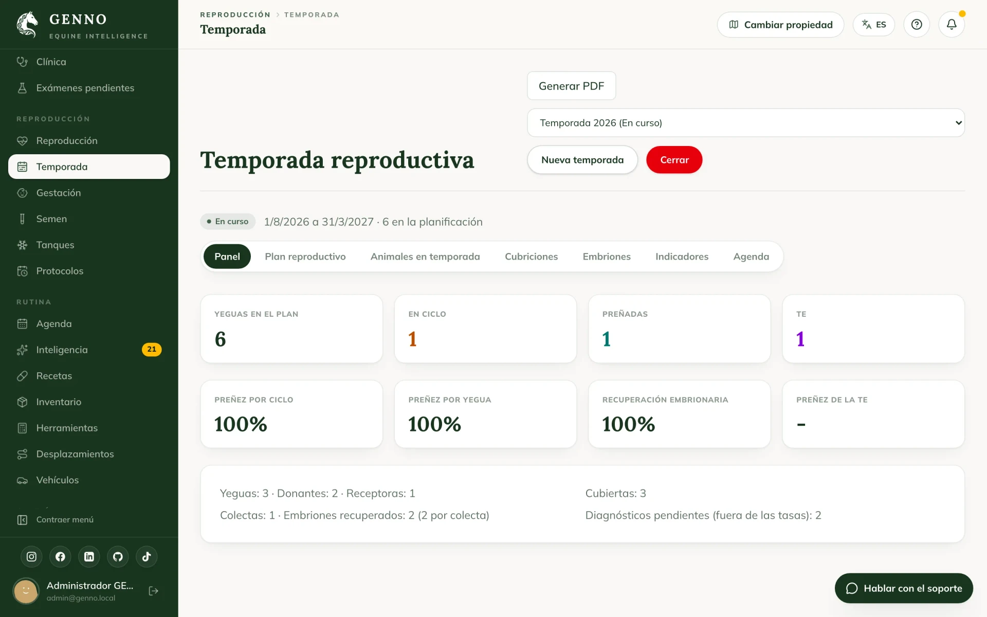Image resolution: width=987 pixels, height=617 pixels.
Task: Click the Inteligencia sparkle icon
Action: coord(22,350)
